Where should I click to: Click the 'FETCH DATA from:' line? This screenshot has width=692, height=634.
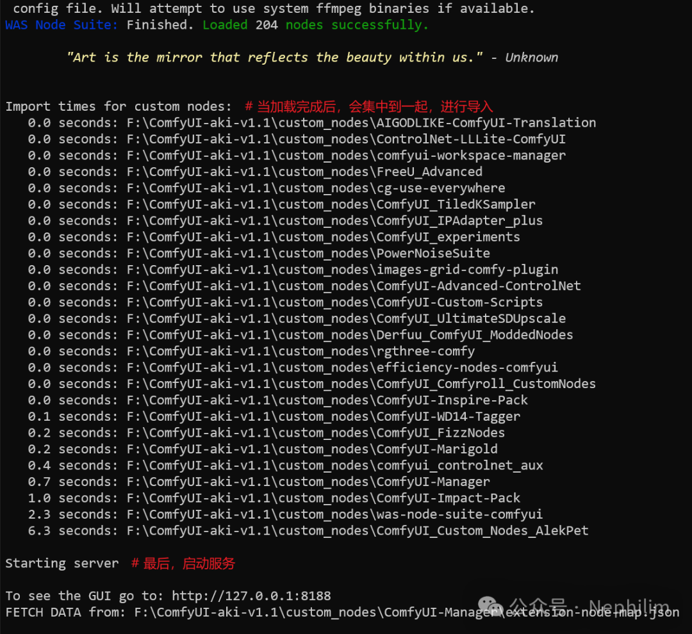(342, 612)
